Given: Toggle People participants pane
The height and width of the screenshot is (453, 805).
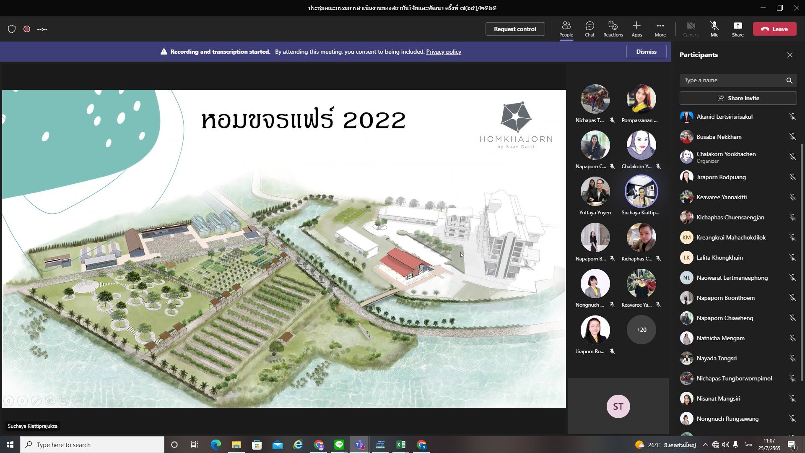Looking at the screenshot, I should point(566,29).
